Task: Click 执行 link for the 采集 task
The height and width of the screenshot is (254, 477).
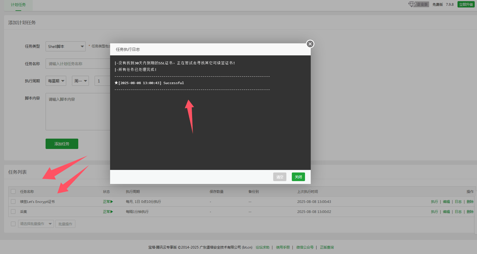Action: coord(434,212)
